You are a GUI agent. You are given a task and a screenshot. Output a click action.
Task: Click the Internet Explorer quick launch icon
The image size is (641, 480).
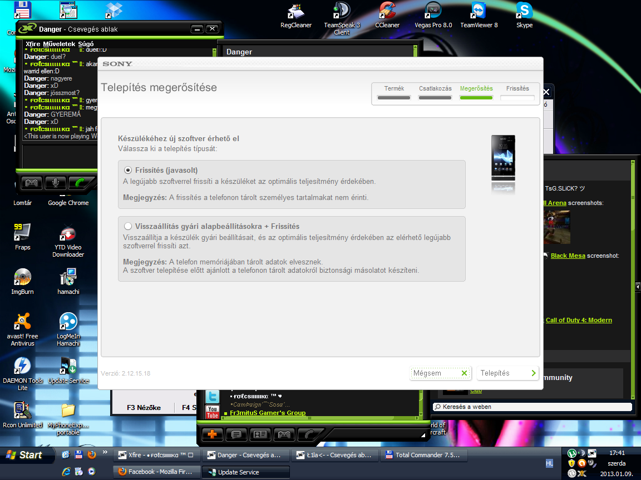66,472
